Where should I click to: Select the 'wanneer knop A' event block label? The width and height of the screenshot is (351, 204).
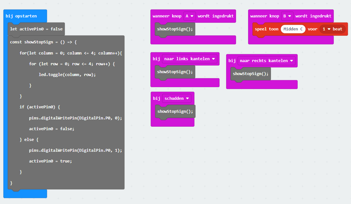tap(167, 16)
